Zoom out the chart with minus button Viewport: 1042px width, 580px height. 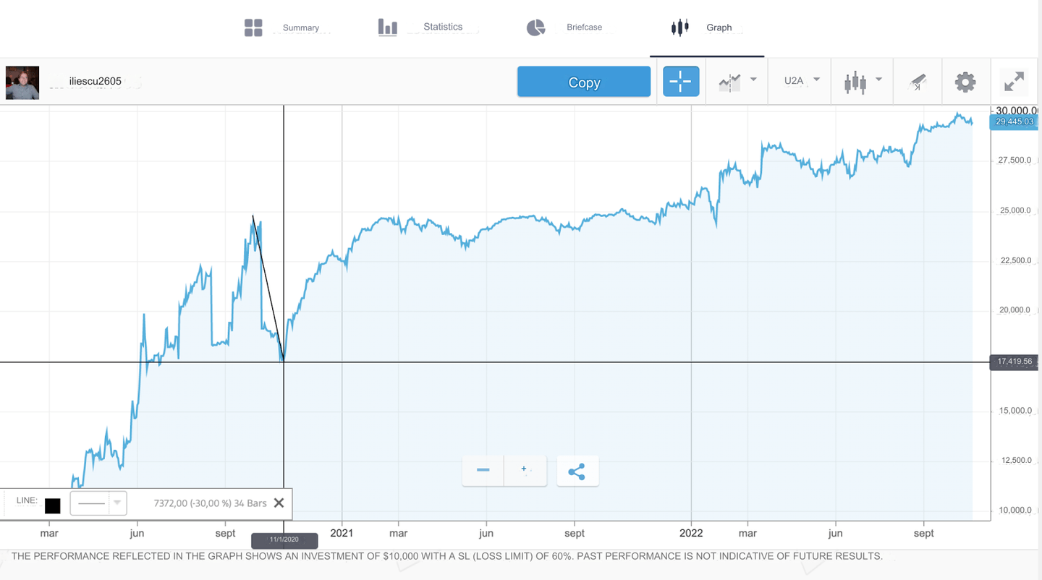pyautogui.click(x=483, y=471)
